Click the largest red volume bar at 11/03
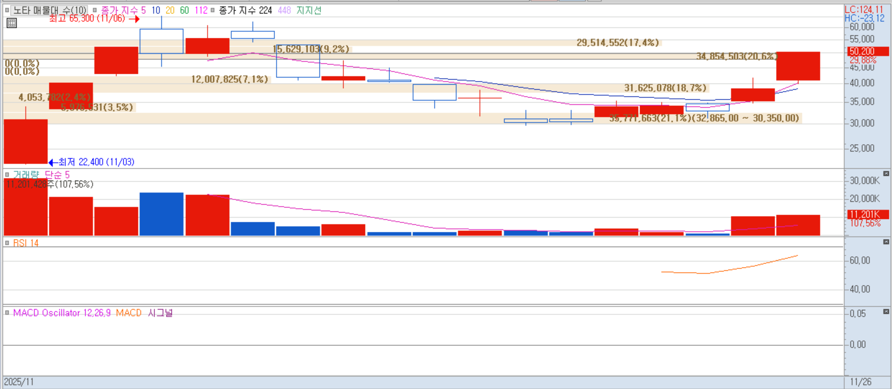The width and height of the screenshot is (892, 389). [x=26, y=207]
